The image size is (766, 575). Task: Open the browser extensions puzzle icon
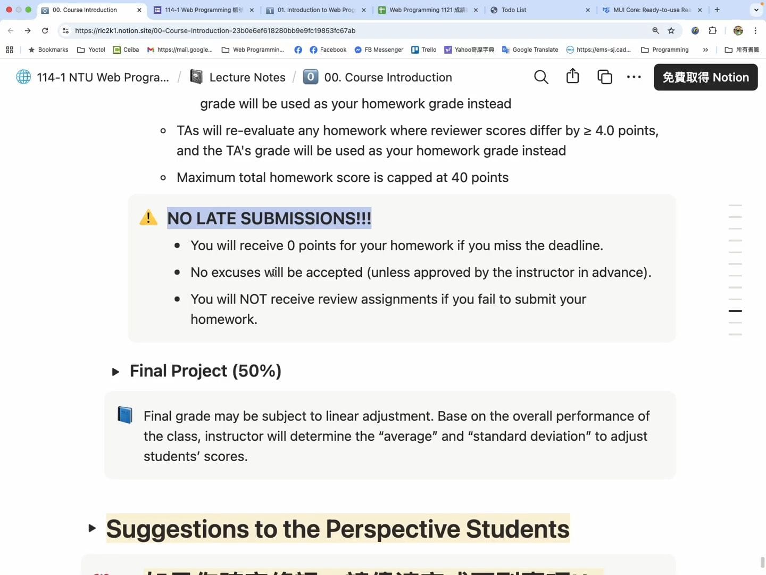(x=713, y=31)
